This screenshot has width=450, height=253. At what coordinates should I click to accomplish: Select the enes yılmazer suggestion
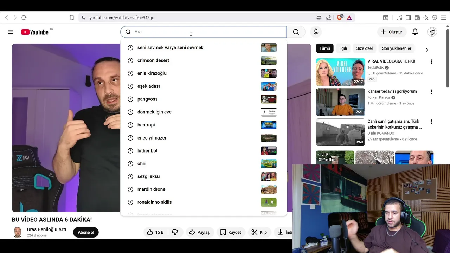(x=204, y=138)
